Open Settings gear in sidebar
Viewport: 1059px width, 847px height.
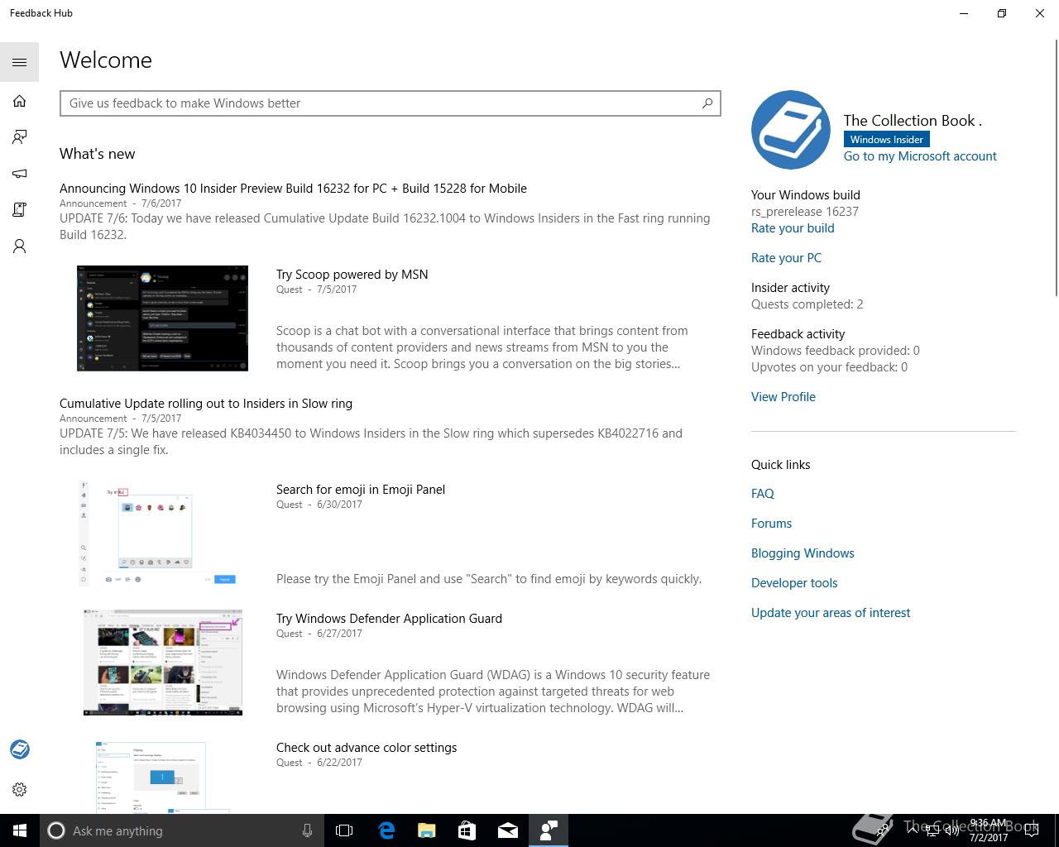(x=19, y=789)
